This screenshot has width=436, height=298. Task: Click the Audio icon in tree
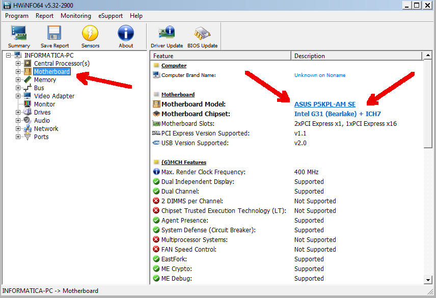pyautogui.click(x=28, y=120)
